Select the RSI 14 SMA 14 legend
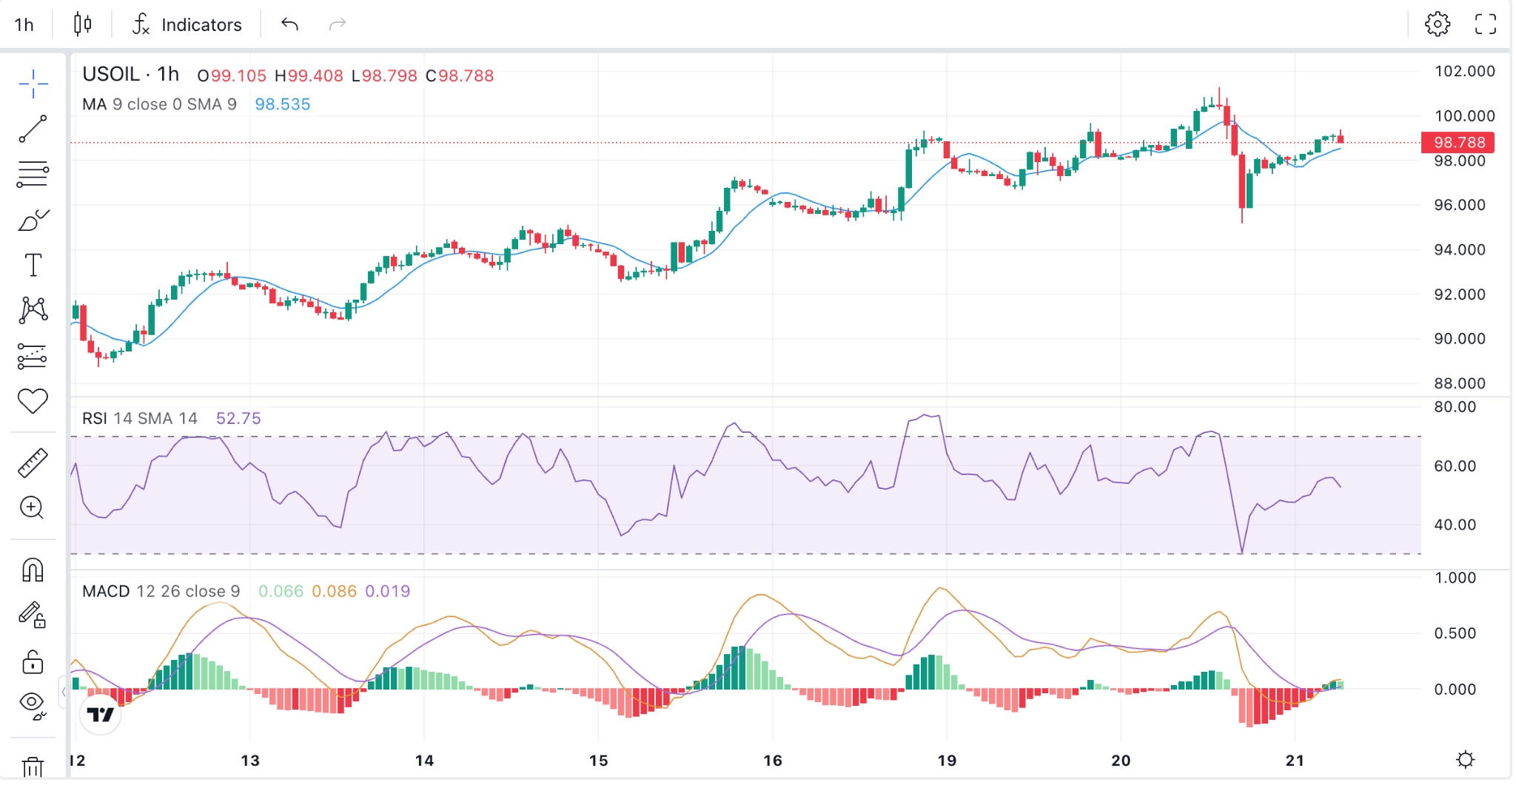This screenshot has width=1516, height=785. 140,419
